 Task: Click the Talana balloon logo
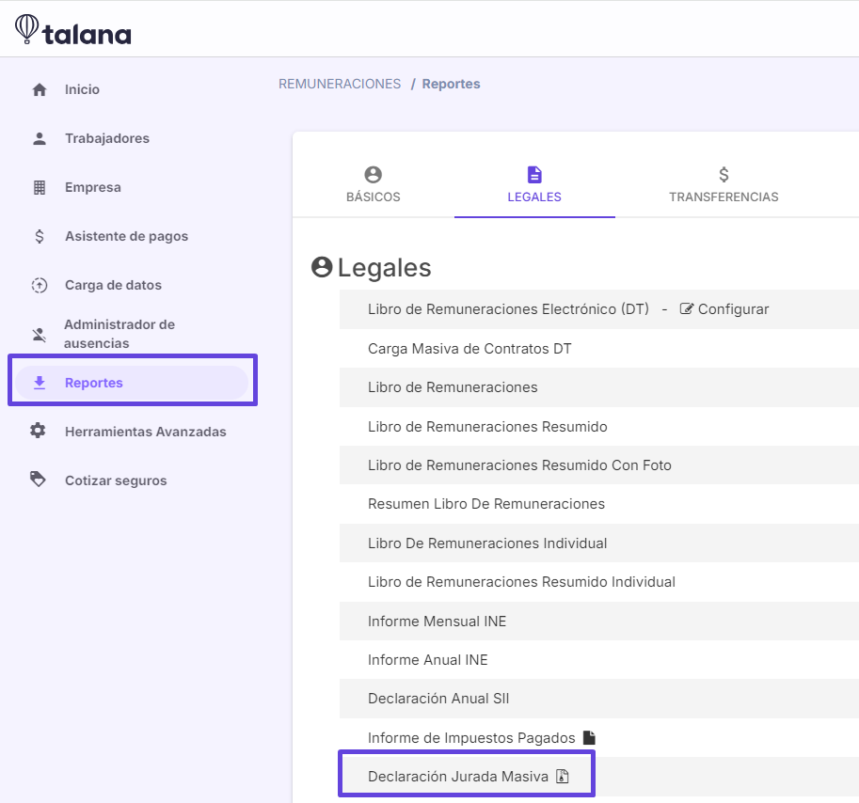(27, 29)
